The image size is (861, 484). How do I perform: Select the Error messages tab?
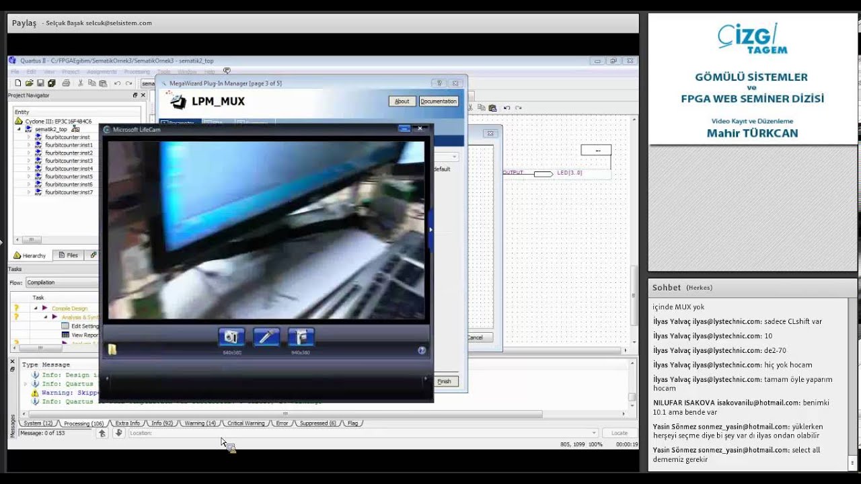(x=282, y=424)
